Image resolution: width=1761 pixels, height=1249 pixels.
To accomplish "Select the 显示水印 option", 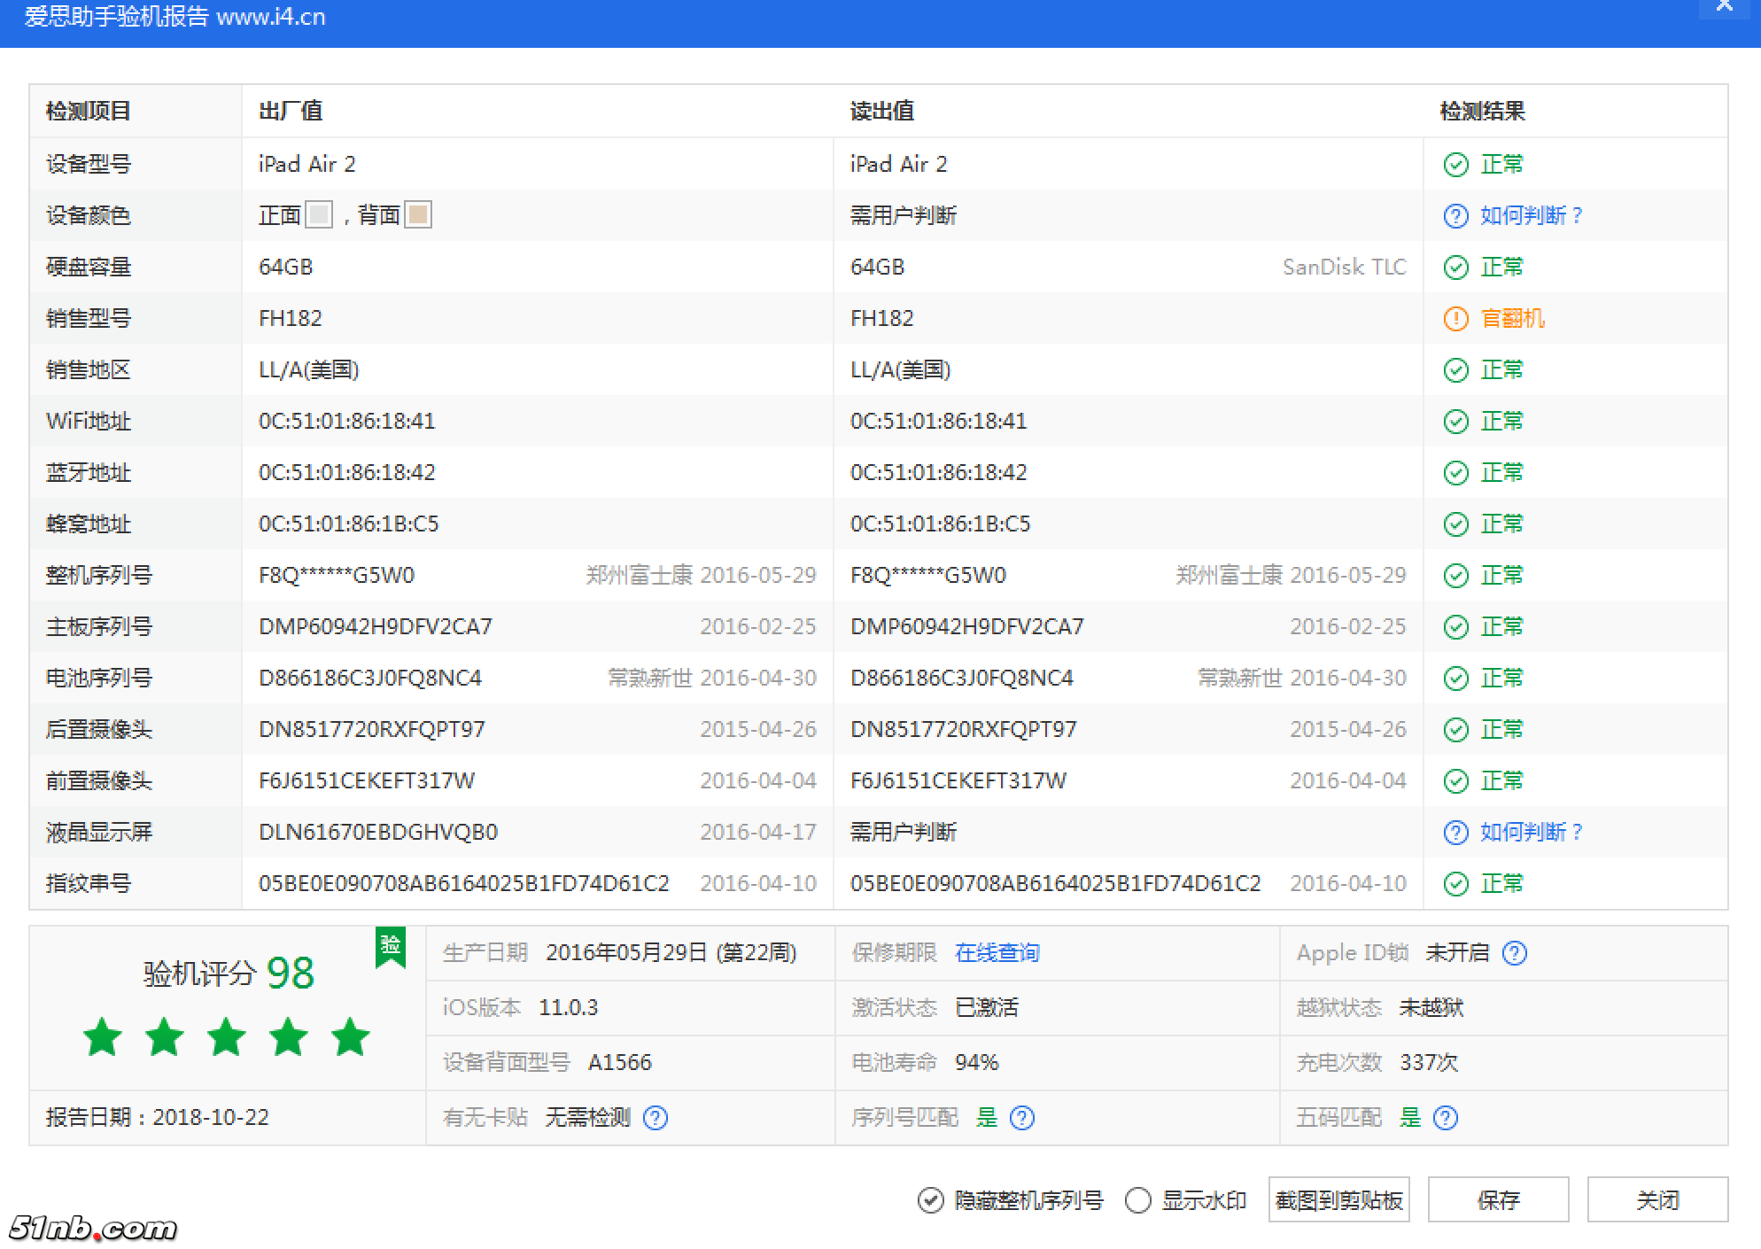I will coord(1137,1200).
